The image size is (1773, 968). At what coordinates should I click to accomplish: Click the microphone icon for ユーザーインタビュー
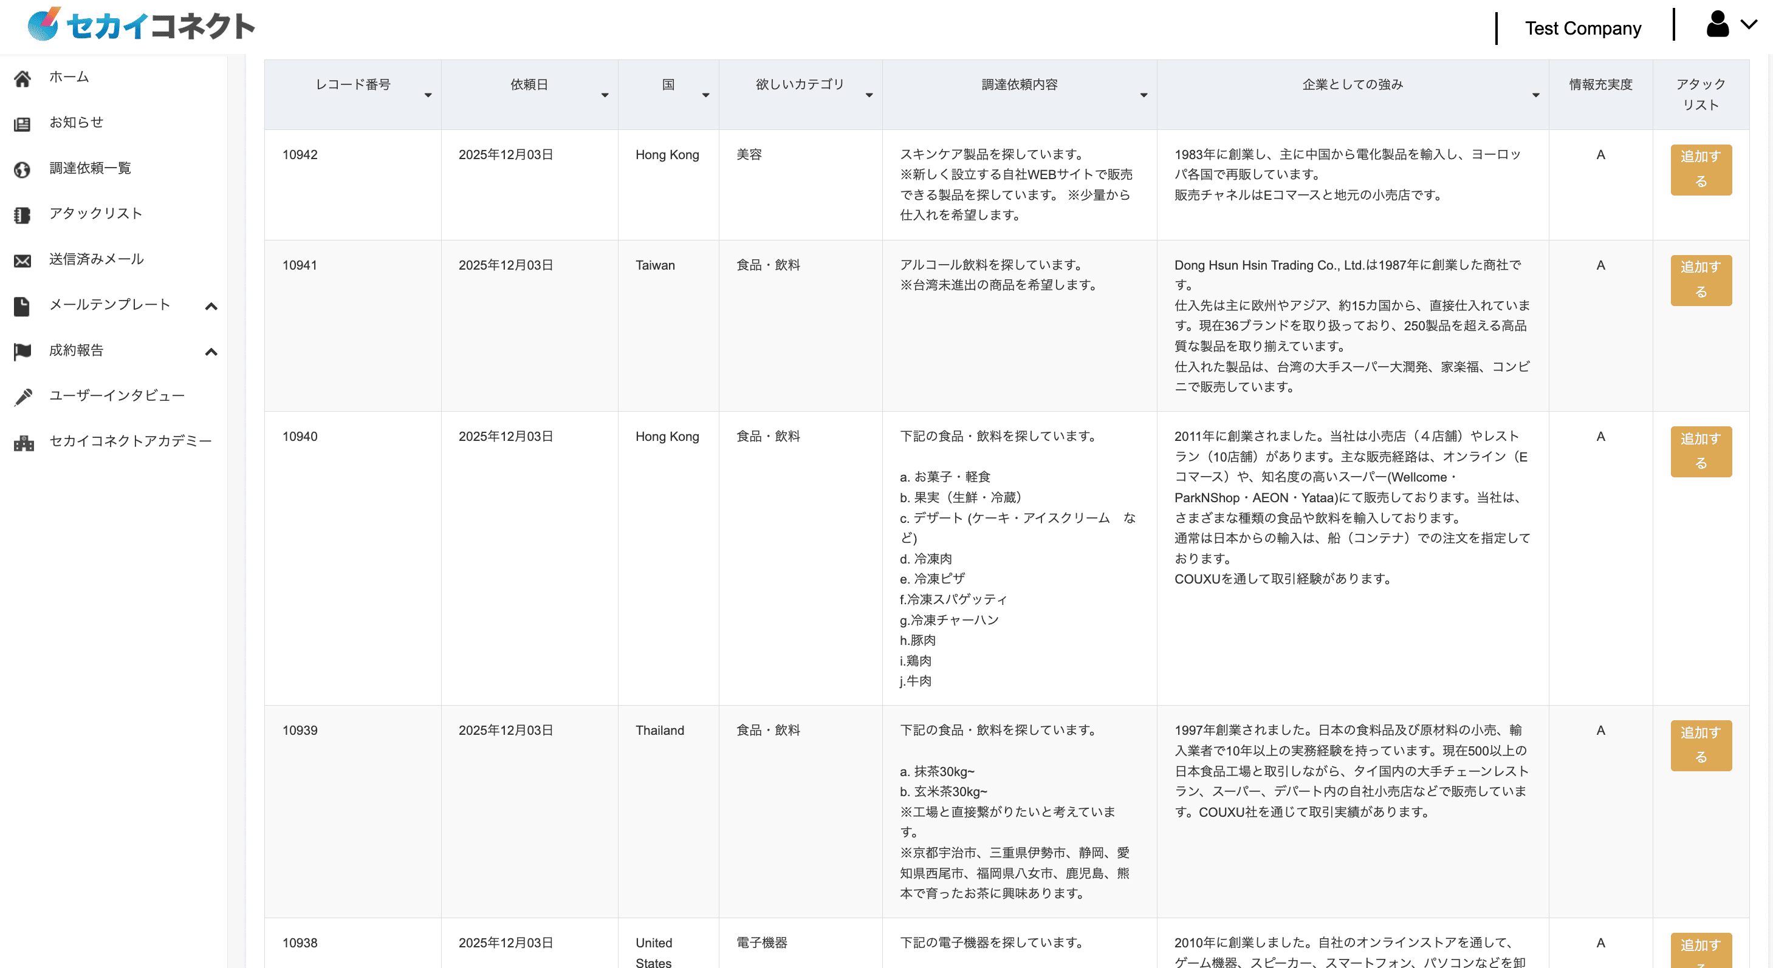click(22, 397)
